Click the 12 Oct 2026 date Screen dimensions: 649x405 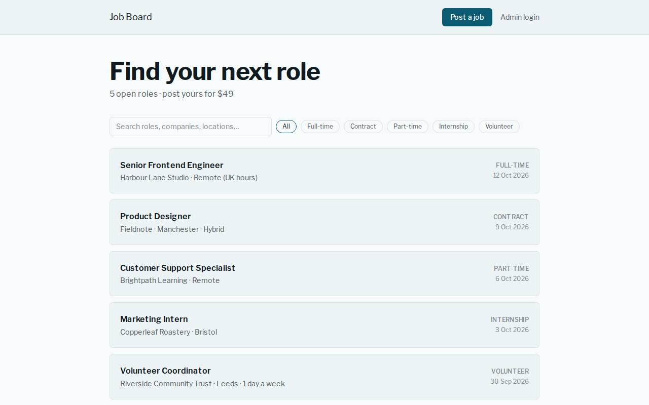pyautogui.click(x=511, y=176)
